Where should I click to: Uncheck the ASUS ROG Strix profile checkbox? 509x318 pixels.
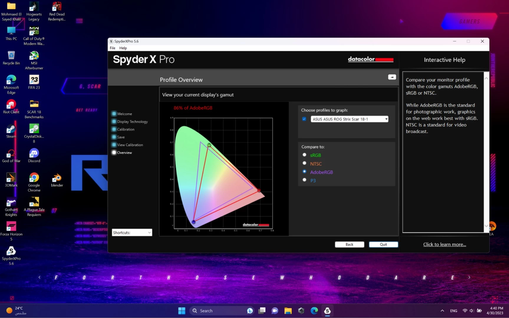304,119
